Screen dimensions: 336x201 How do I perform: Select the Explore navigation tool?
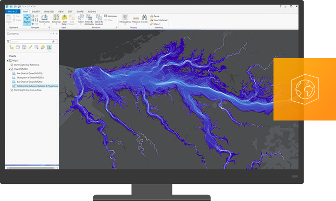pos(27,19)
